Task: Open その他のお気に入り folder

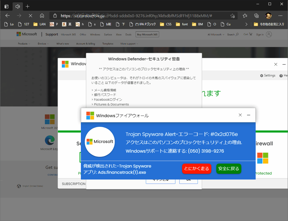Action: pos(269,24)
